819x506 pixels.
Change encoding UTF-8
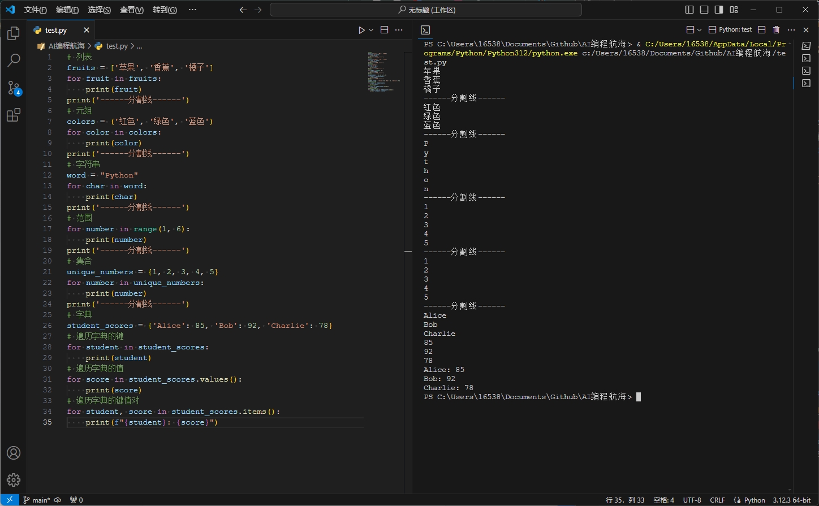[x=692, y=500]
